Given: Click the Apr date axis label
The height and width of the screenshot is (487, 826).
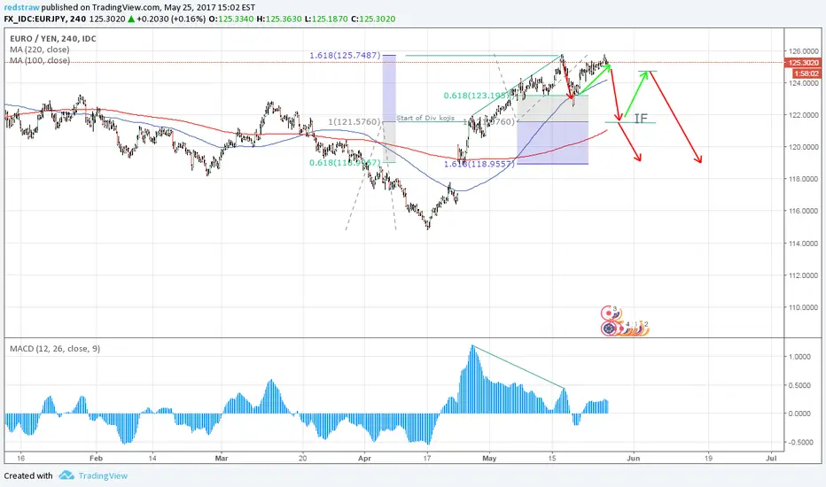Looking at the screenshot, I should [364, 458].
